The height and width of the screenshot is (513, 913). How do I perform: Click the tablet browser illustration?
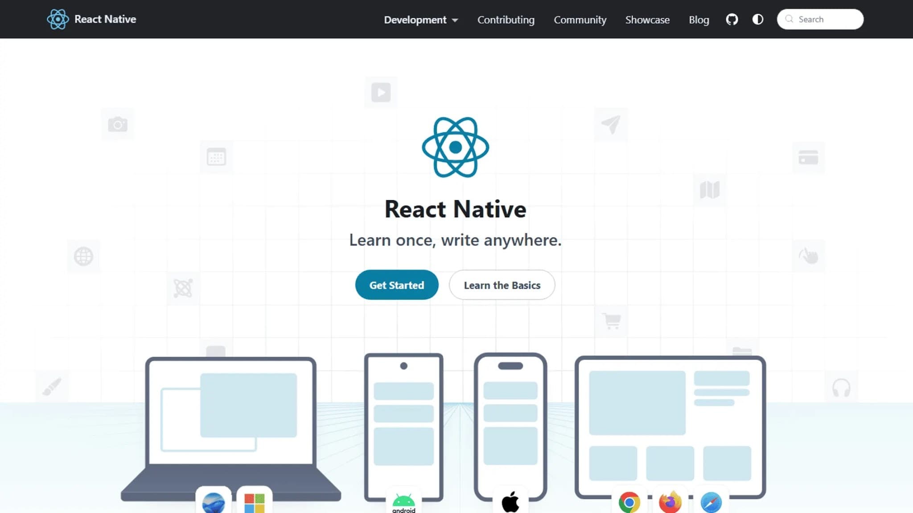(x=670, y=427)
